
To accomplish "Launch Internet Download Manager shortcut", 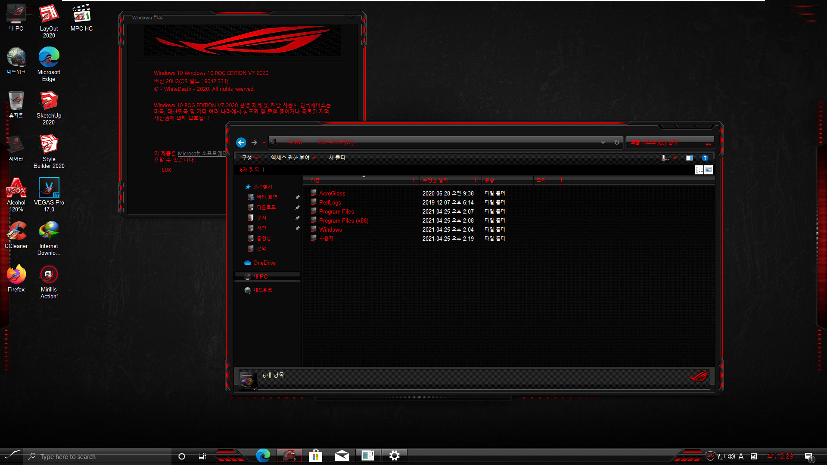I will coord(49,239).
